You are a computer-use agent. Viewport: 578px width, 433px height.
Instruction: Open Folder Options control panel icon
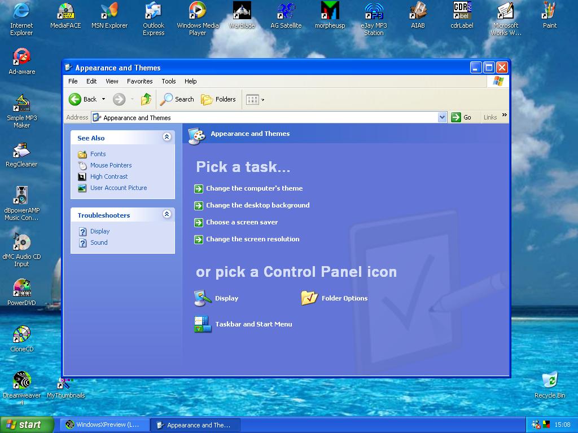pyautogui.click(x=309, y=298)
